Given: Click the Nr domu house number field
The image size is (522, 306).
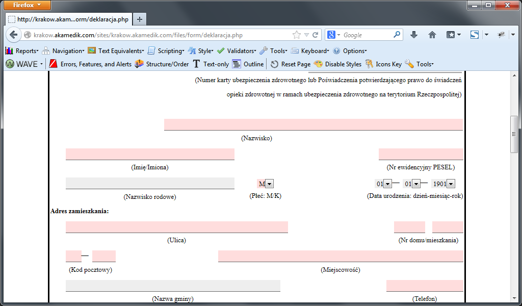Looking at the screenshot, I should coord(409,227).
